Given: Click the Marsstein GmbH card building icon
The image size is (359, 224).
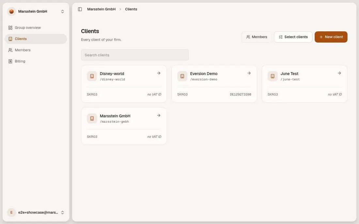Looking at the screenshot, I should tap(92, 118).
